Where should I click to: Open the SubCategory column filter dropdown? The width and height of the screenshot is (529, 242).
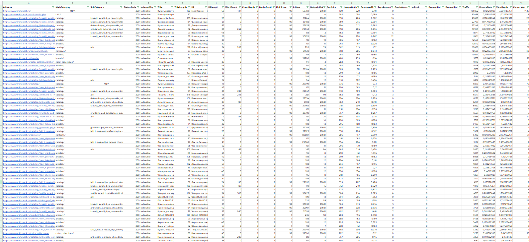coord(121,7)
